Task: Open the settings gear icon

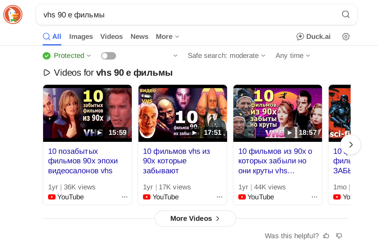Action: click(346, 36)
